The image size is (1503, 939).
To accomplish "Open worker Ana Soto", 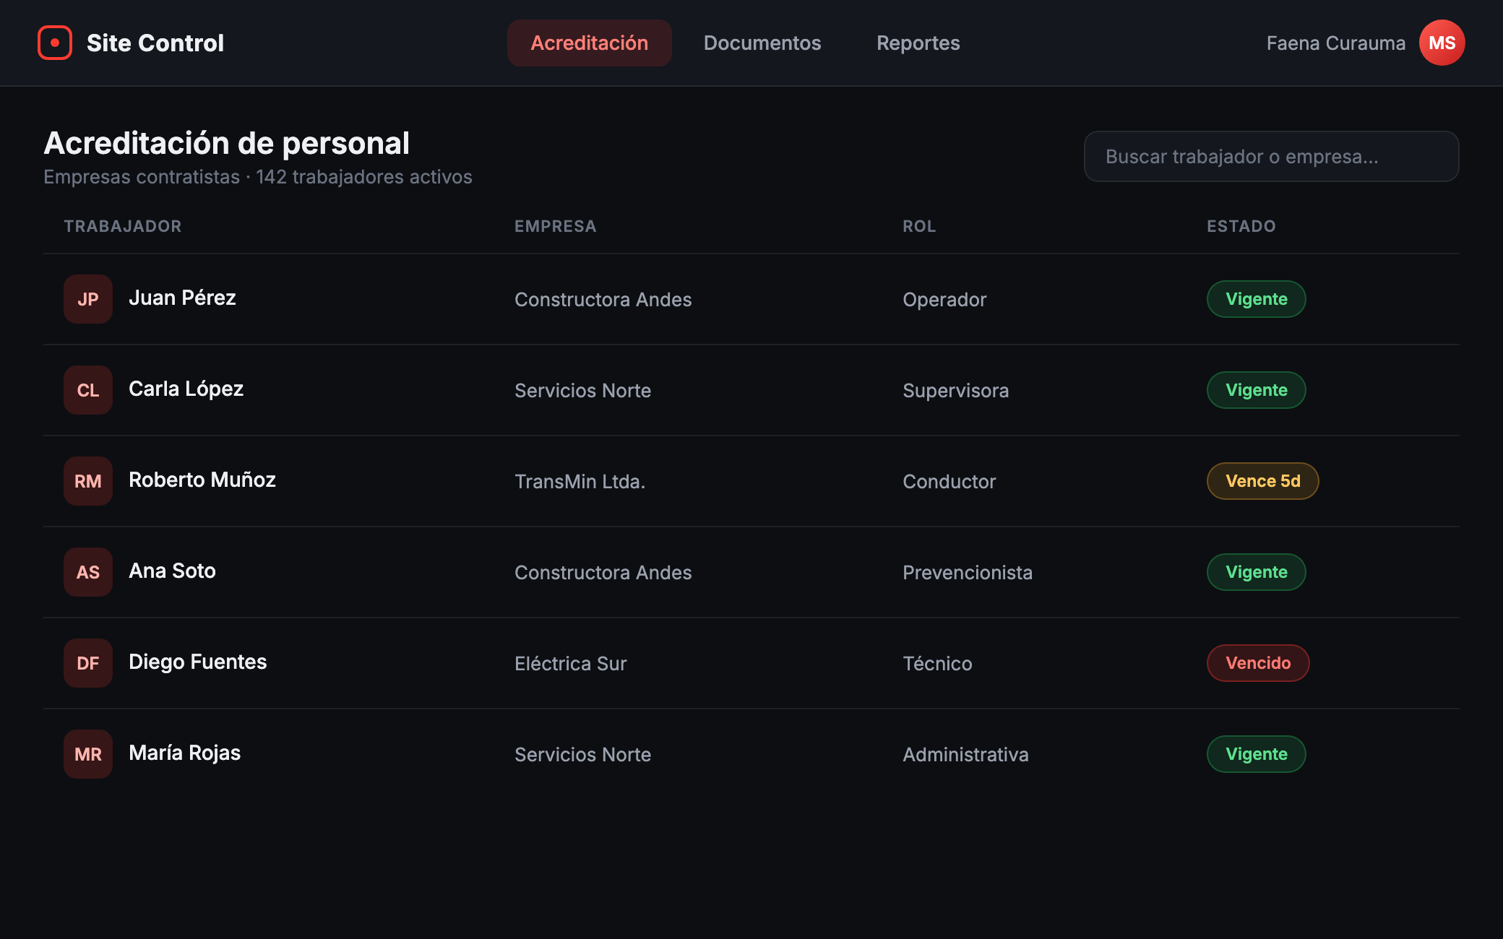I will tap(172, 571).
